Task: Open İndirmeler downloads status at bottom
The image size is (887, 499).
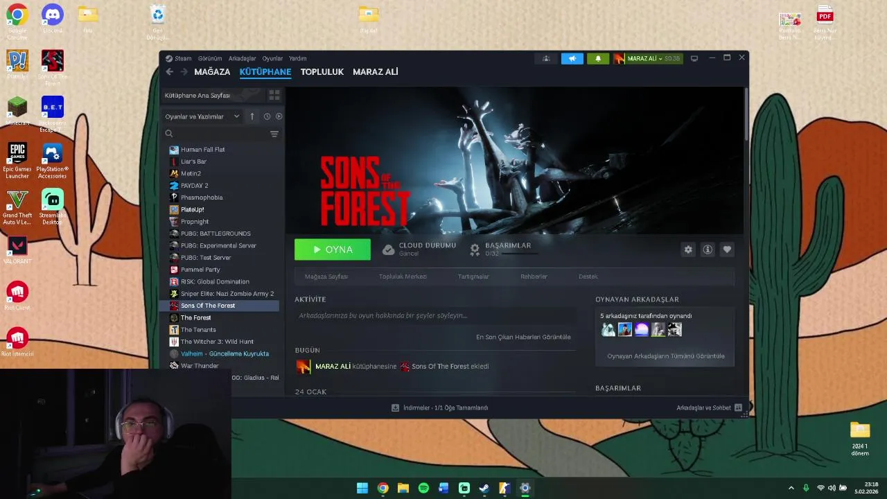Action: pos(440,408)
